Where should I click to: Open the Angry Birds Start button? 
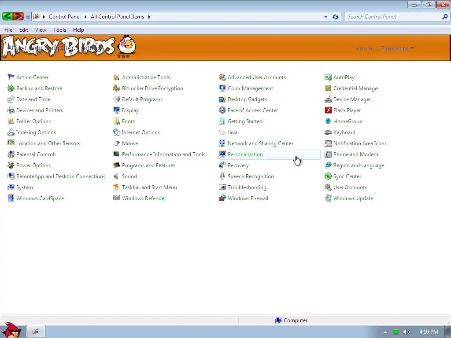tap(11, 330)
